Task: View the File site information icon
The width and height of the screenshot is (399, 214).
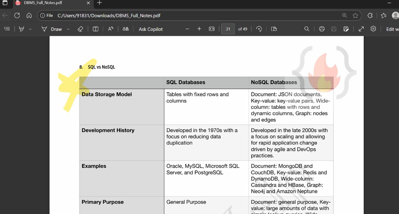Action: (47, 15)
